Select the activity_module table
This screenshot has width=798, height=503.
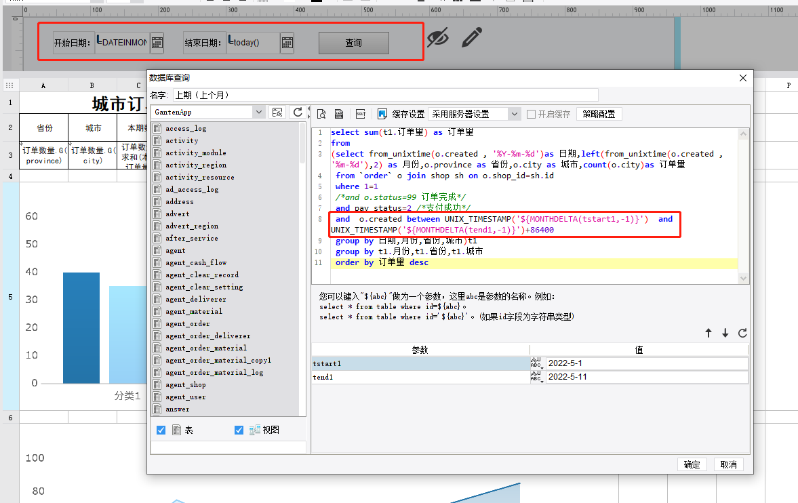[x=195, y=153]
